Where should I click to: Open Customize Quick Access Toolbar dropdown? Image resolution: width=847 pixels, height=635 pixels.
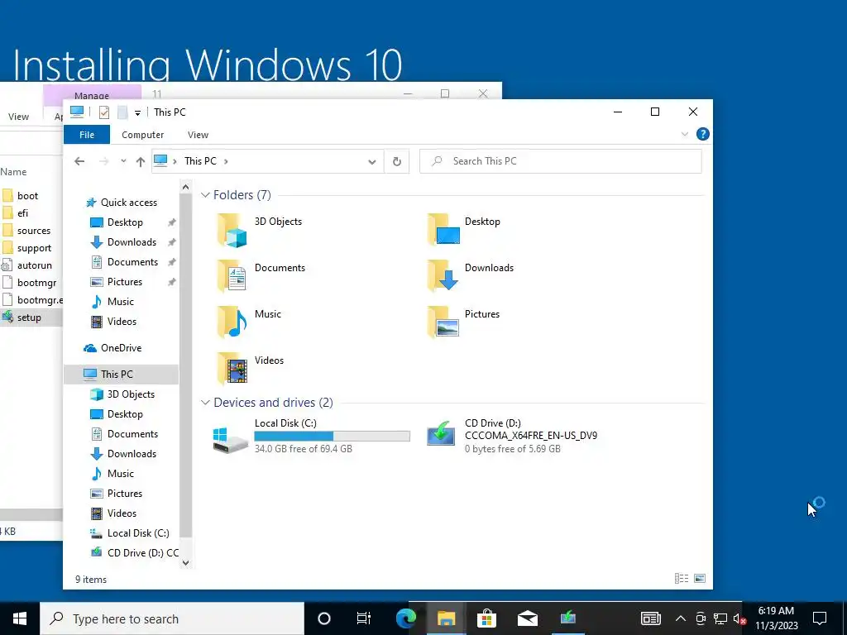coord(138,112)
